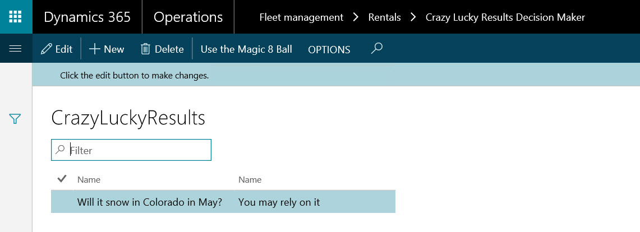Image resolution: width=640 pixels, height=232 pixels.
Task: Toggle the select-all checkmark in grid header
Action: (x=62, y=179)
